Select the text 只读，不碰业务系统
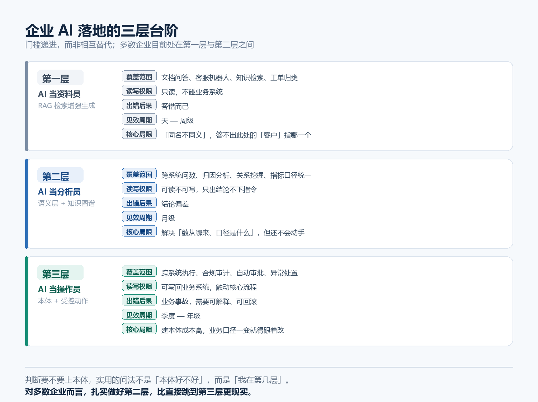538x402 pixels. pos(192,92)
